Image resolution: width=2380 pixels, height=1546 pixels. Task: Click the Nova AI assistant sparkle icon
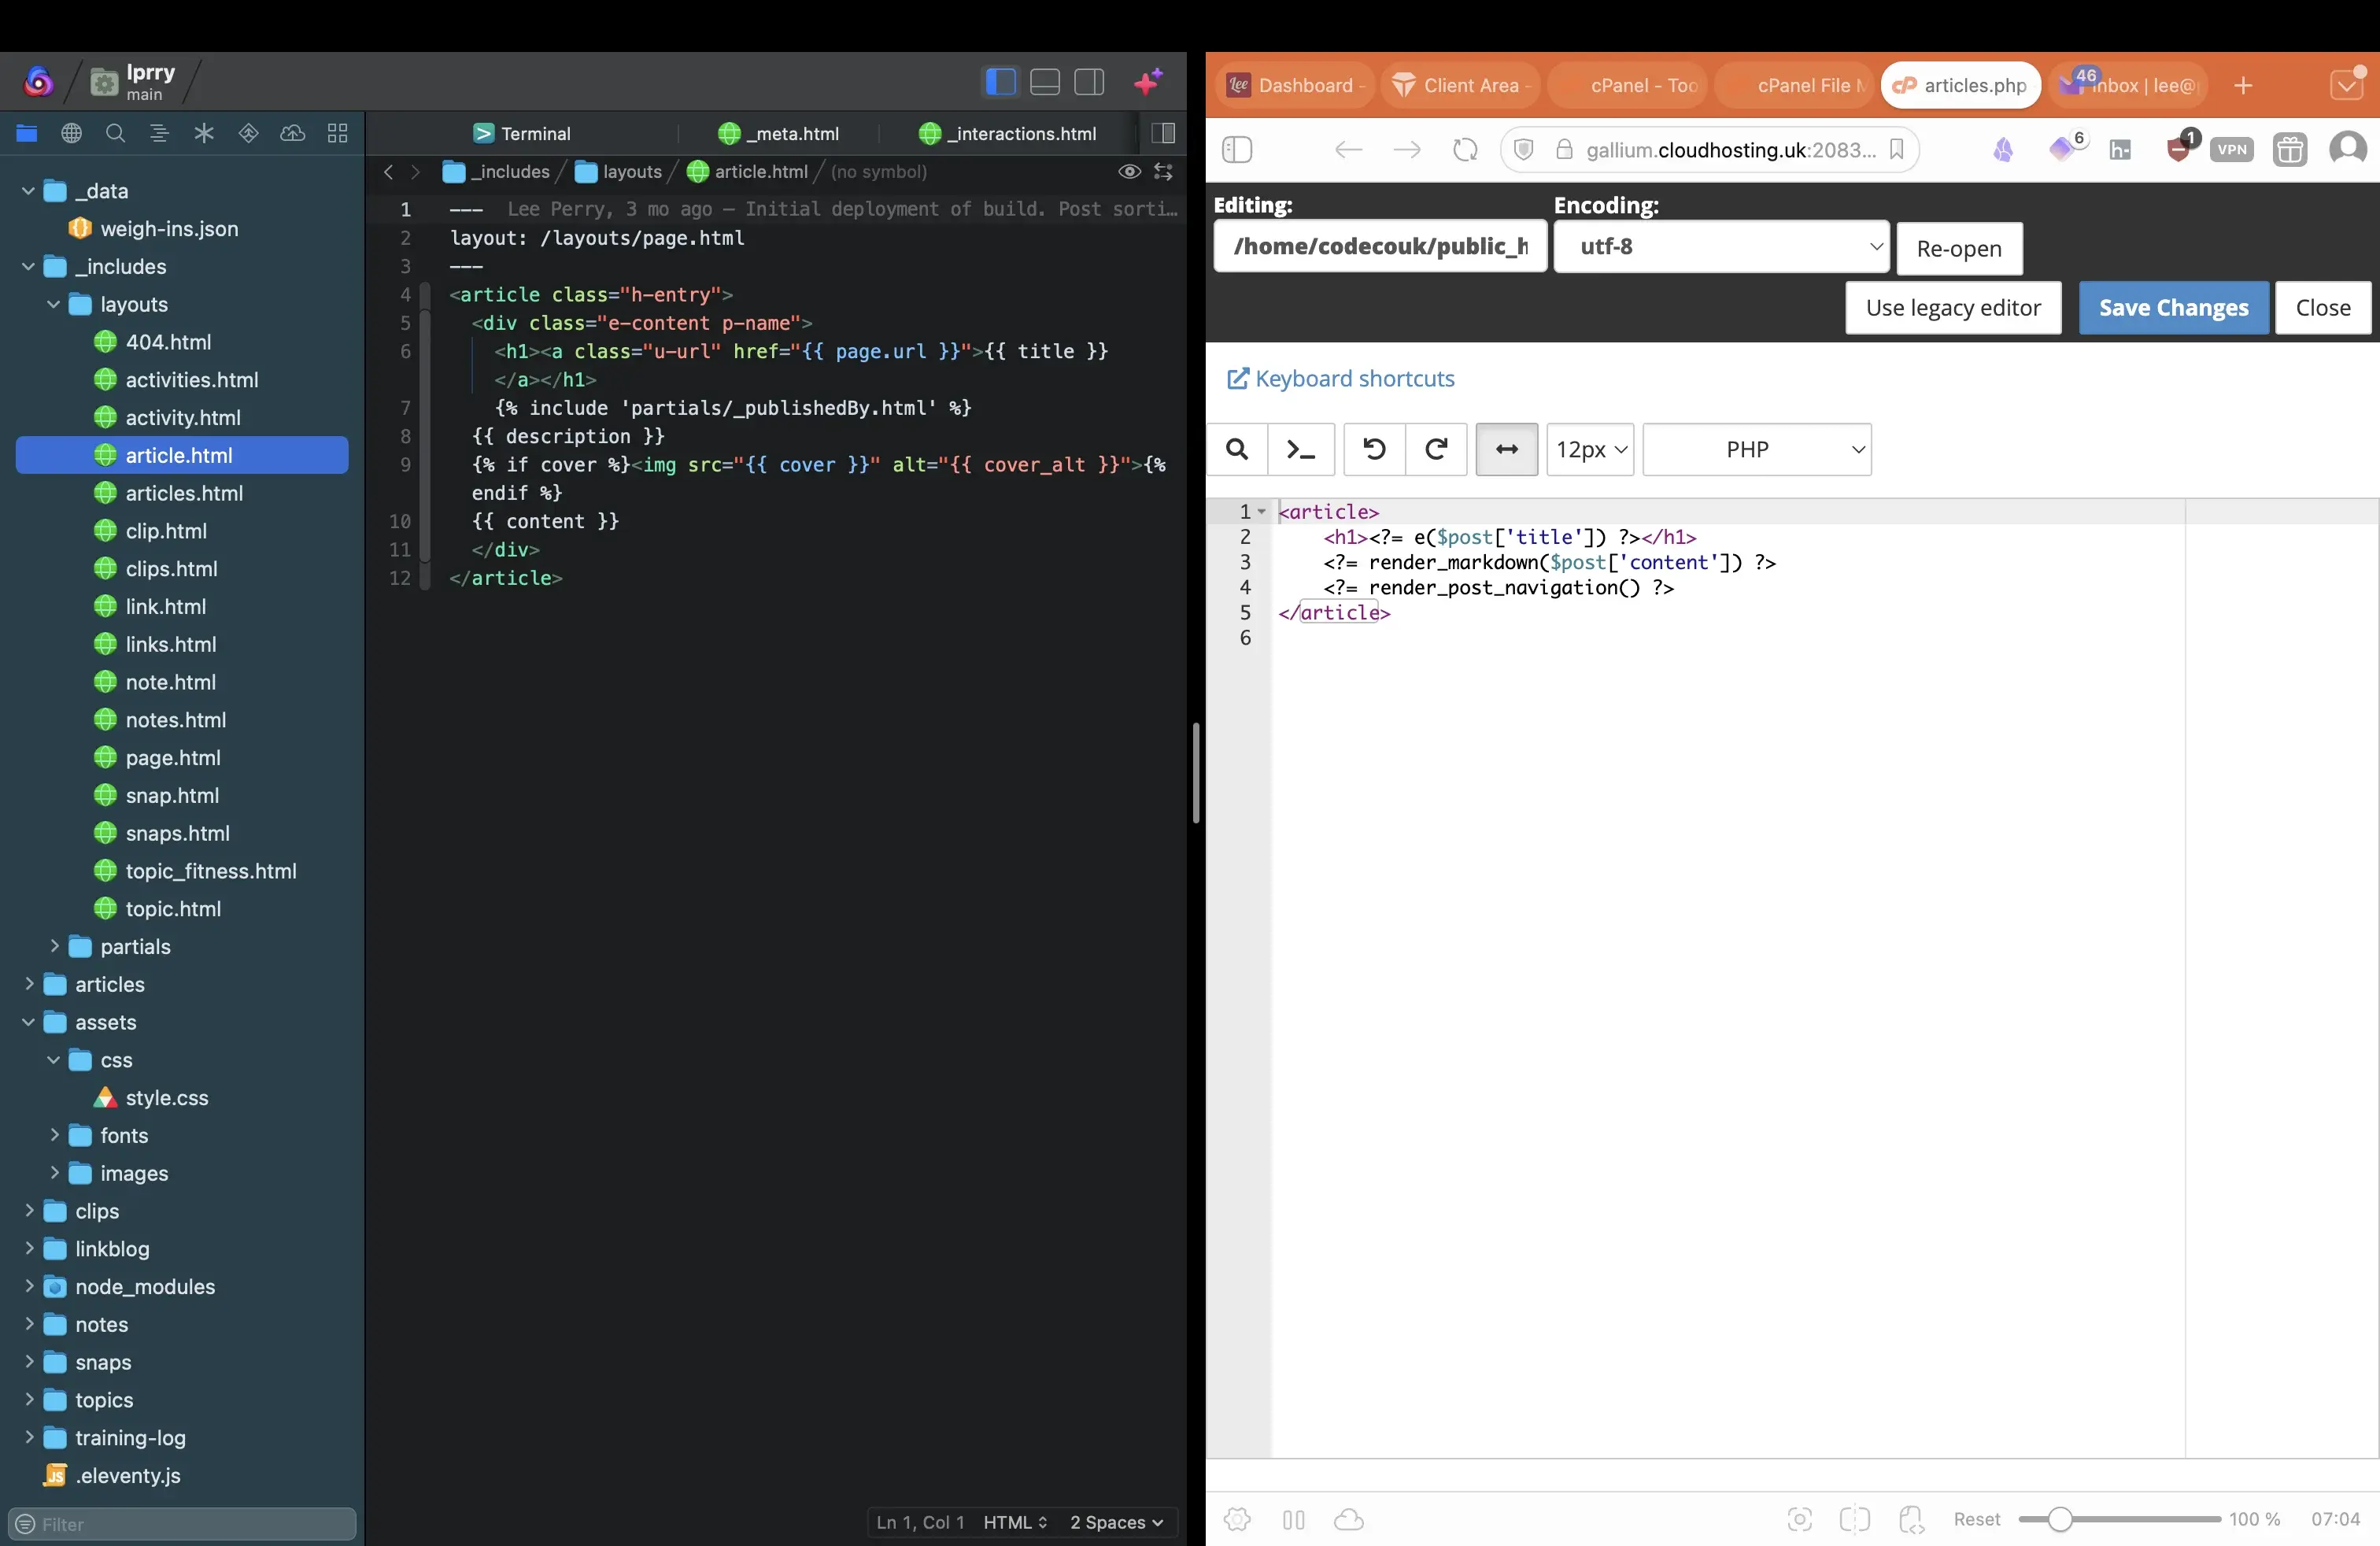point(1148,81)
